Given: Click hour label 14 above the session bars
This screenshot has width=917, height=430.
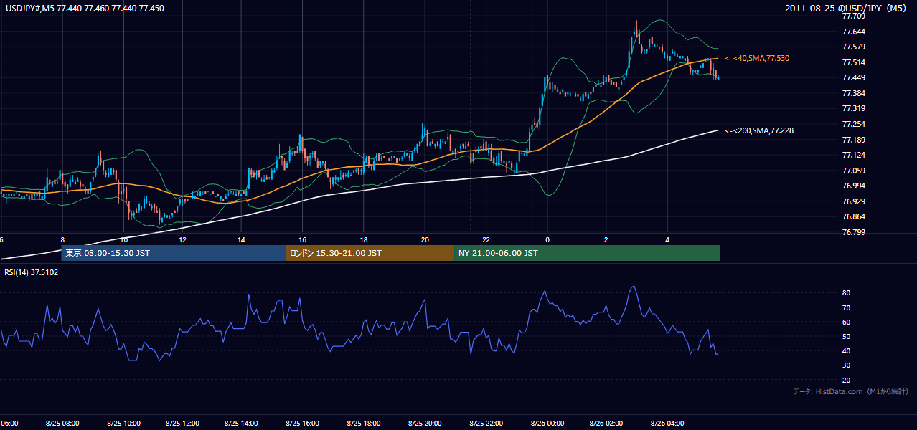Looking at the screenshot, I should pos(243,240).
